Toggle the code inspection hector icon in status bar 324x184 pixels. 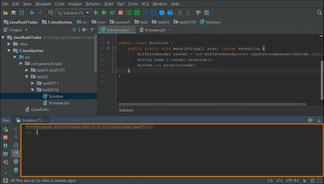point(312,181)
